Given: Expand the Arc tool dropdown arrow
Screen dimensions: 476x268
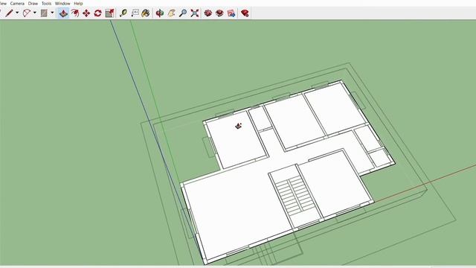Looking at the screenshot, I should (x=35, y=13).
